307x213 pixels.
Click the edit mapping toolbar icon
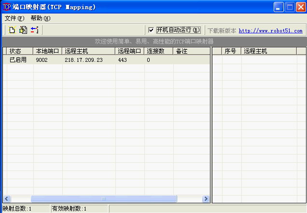coord(23,30)
